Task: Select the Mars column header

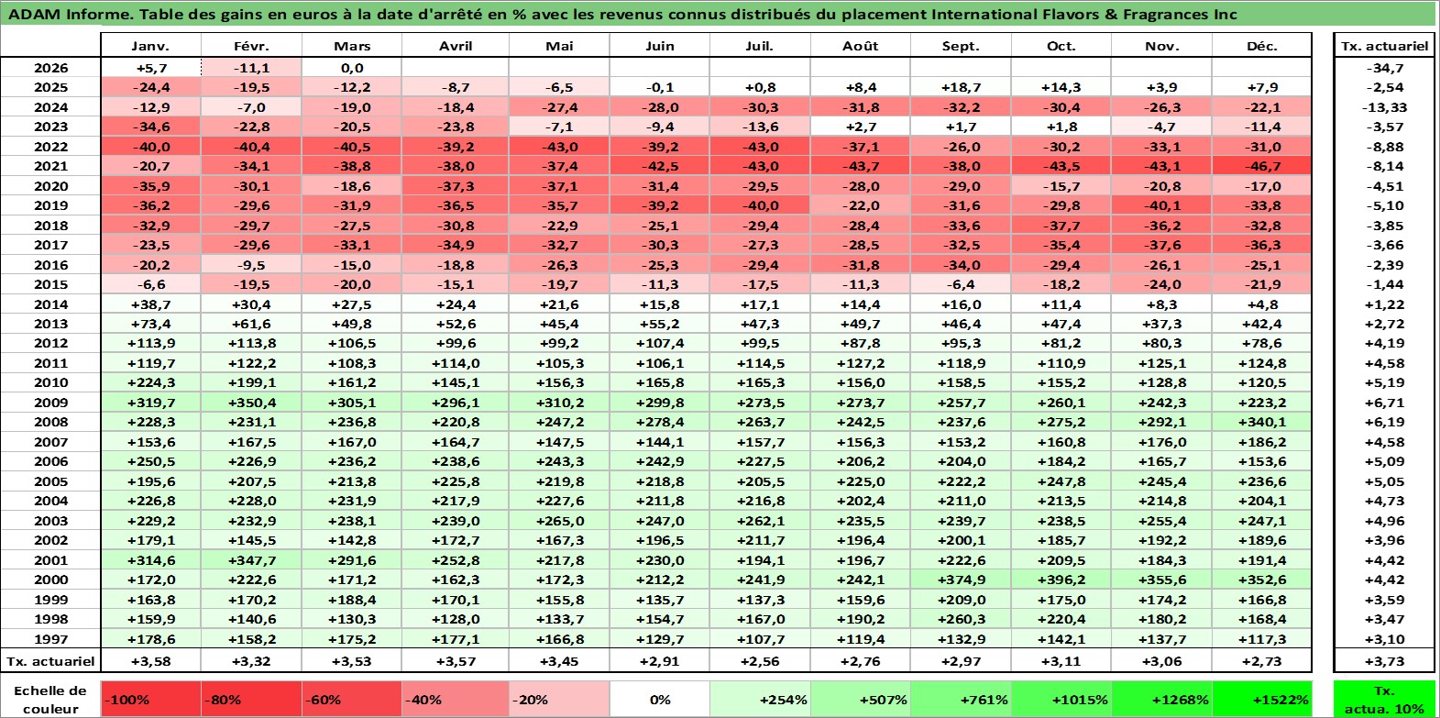Action: (351, 46)
